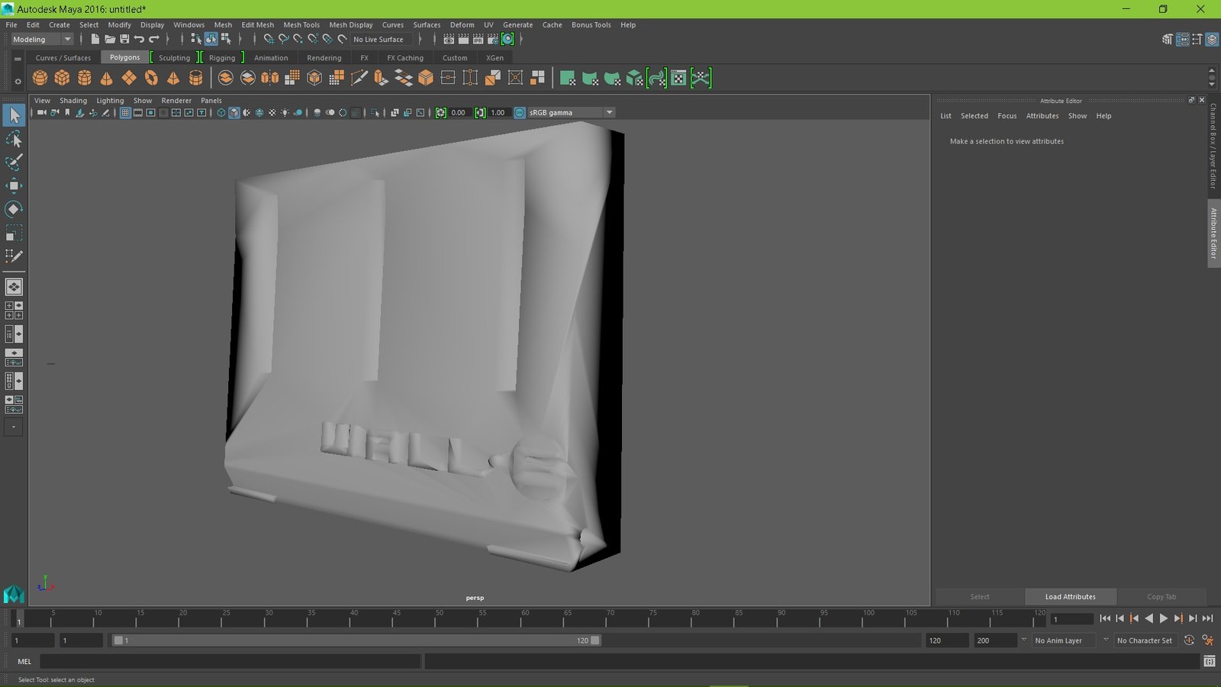Open the shelf tab list menu

pos(18,58)
